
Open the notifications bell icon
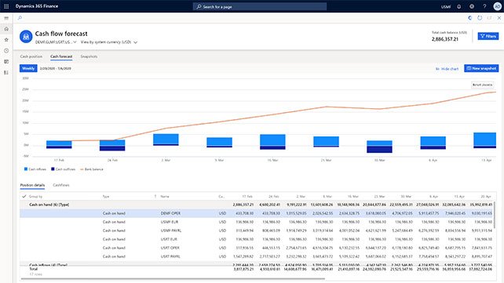[459, 6]
